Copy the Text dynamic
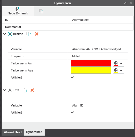Viewport: 135px width, 137px height. coord(24,90)
